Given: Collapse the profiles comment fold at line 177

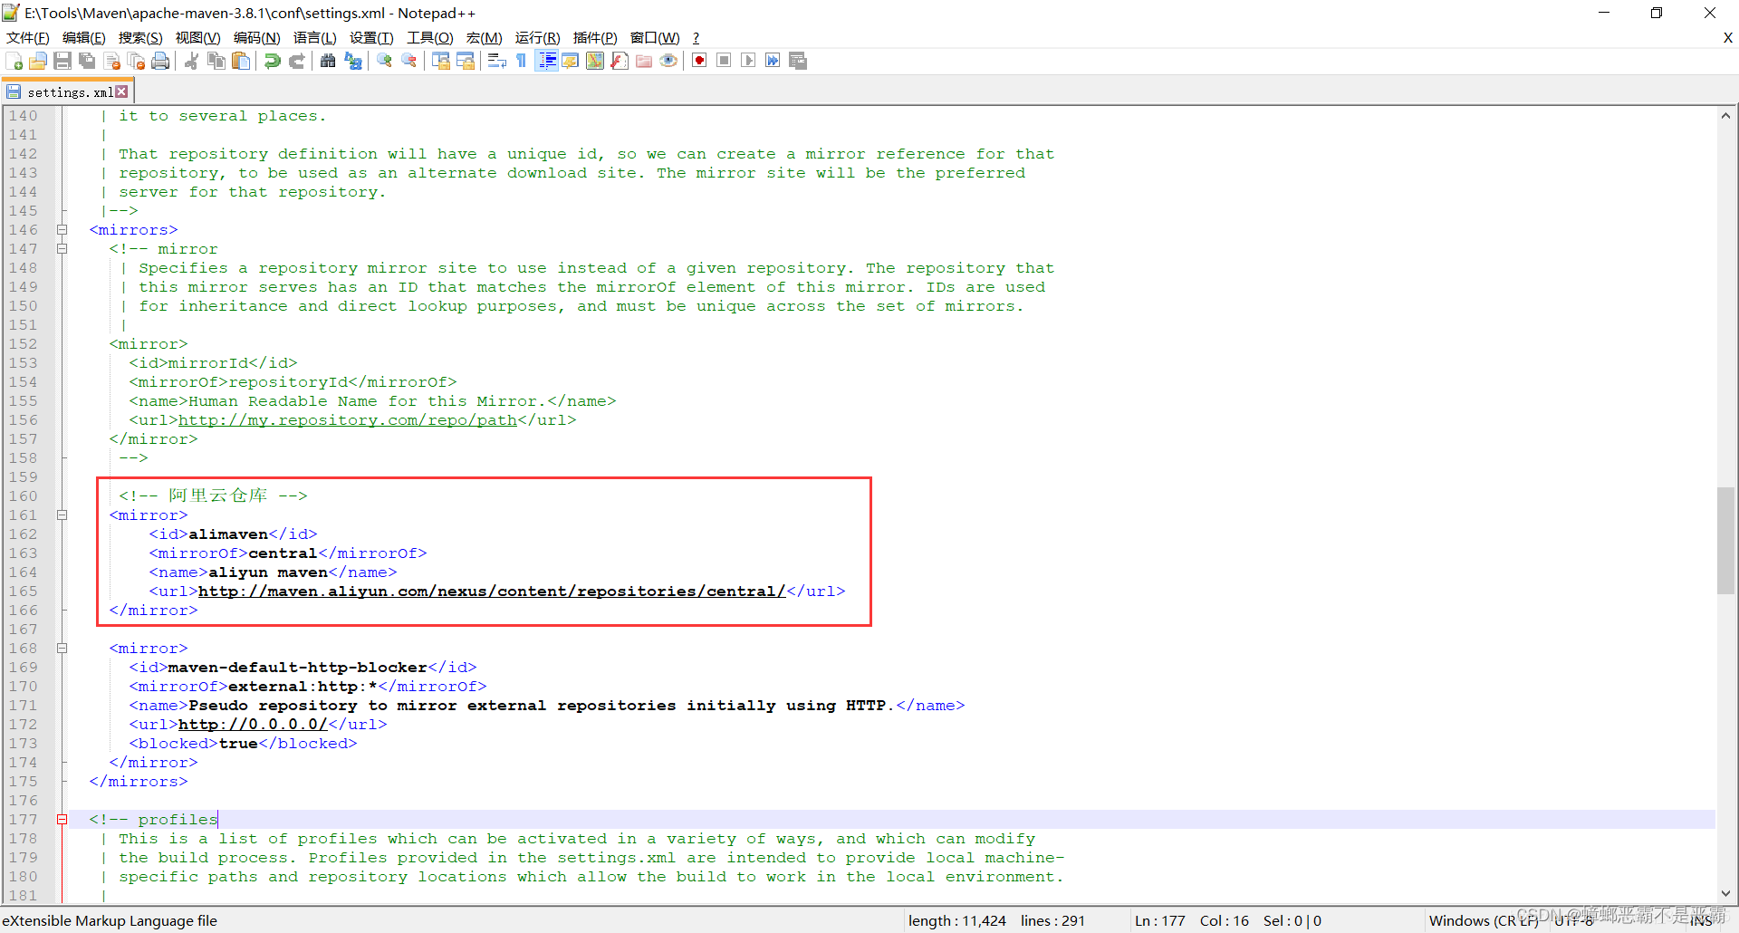Looking at the screenshot, I should (x=62, y=820).
